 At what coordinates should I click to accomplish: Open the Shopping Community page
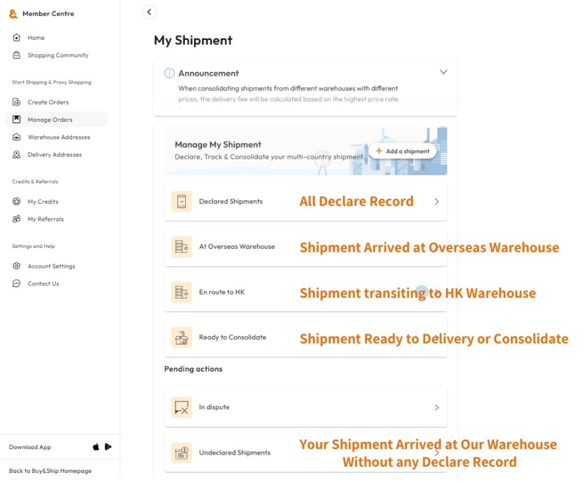click(57, 56)
